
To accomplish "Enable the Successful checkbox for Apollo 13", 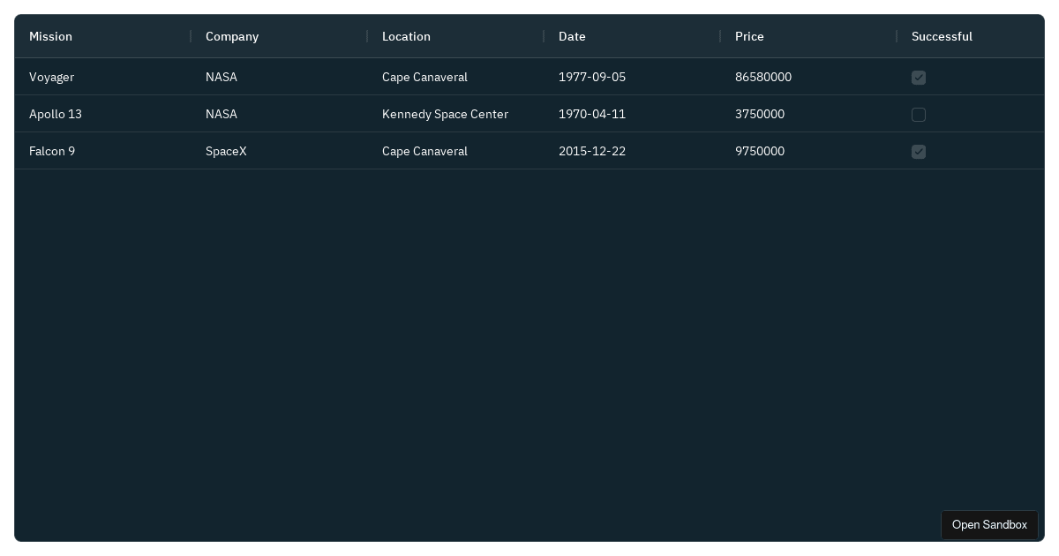I will point(919,115).
